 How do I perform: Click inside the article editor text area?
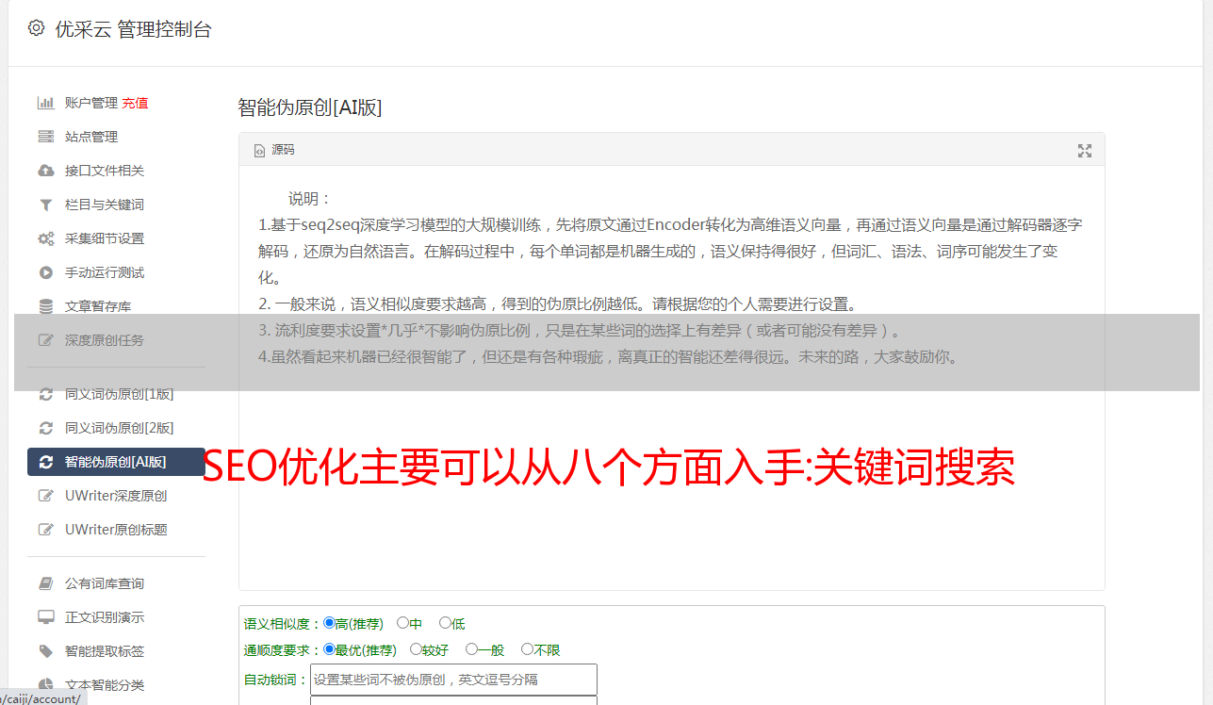tap(671, 378)
